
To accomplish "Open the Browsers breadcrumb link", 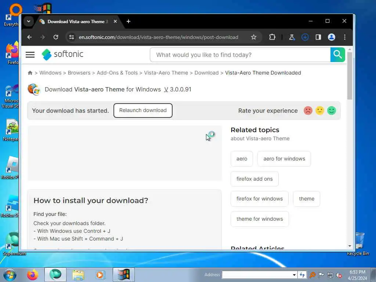I will pyautogui.click(x=79, y=73).
